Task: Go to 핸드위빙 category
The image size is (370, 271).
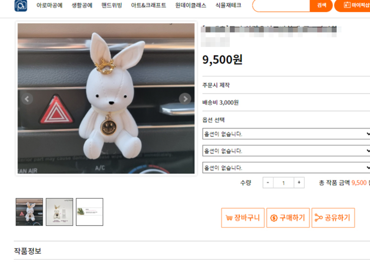Action: tap(111, 5)
